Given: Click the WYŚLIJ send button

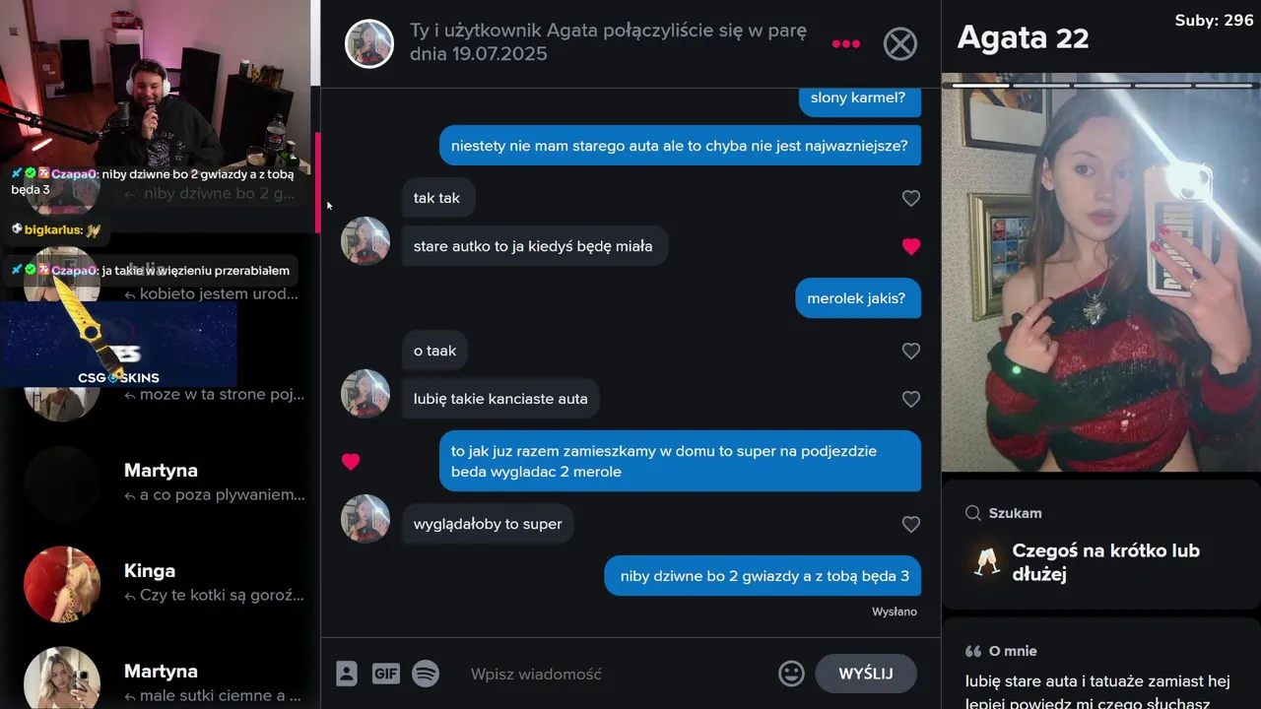Looking at the screenshot, I should (866, 674).
